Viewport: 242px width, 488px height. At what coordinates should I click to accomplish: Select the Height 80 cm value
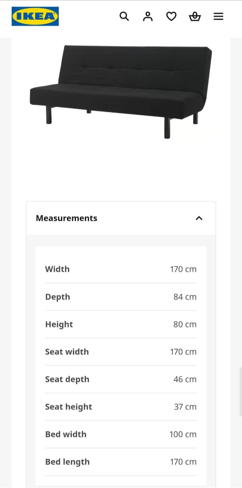185,324
